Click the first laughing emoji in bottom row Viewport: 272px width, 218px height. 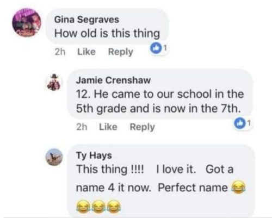[83, 207]
